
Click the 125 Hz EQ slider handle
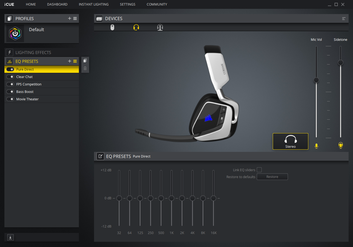coord(140,198)
